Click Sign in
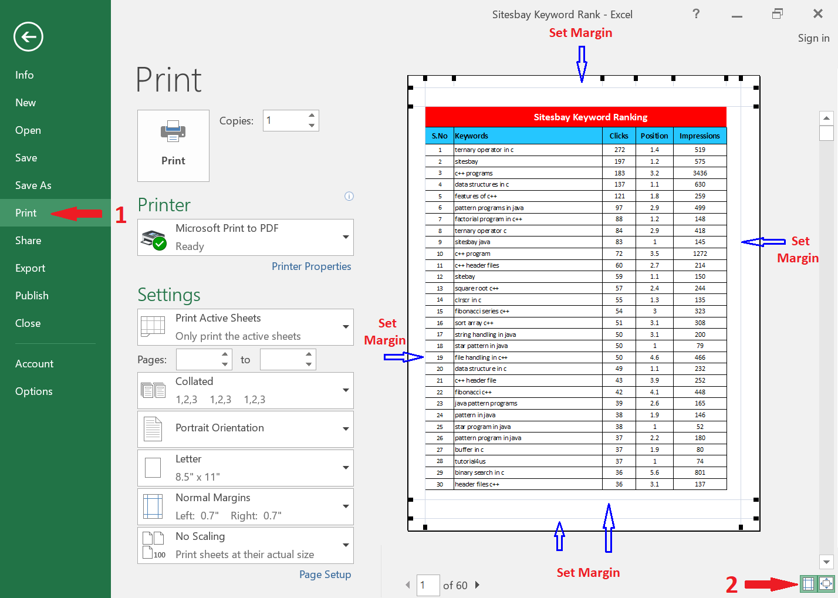 tap(813, 38)
